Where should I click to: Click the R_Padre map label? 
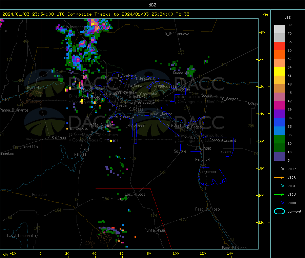point(194,127)
